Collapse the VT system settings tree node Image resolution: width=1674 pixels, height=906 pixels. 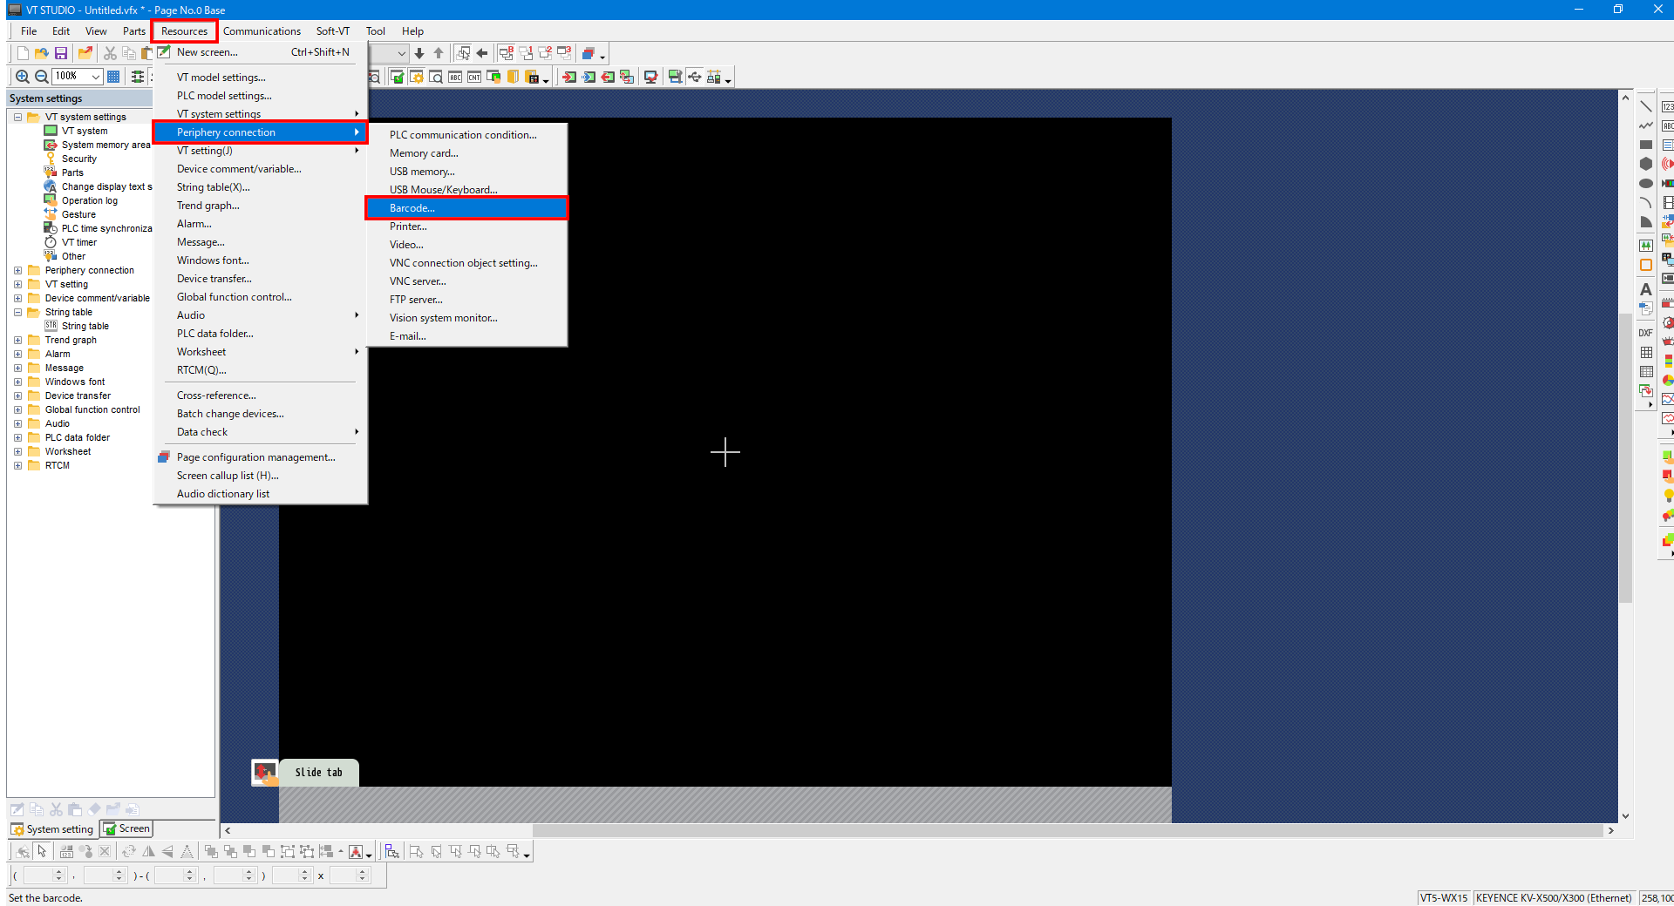(17, 117)
